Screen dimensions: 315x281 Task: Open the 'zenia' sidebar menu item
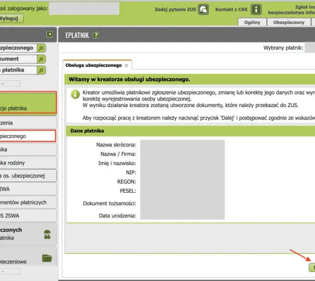coord(28,123)
